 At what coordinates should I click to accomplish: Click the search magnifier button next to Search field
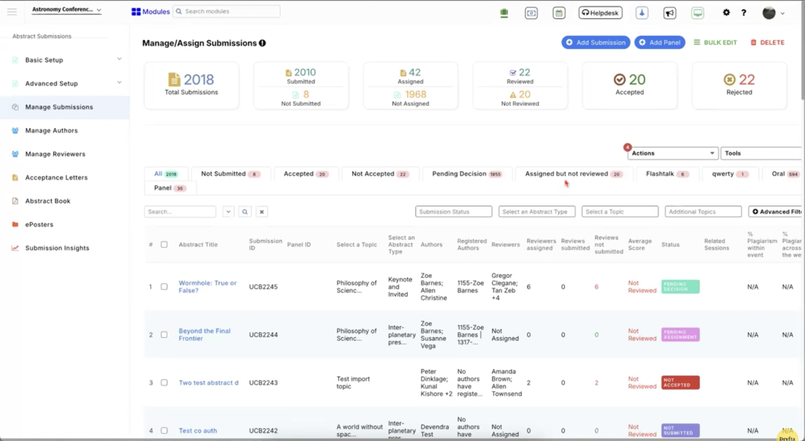[245, 212]
